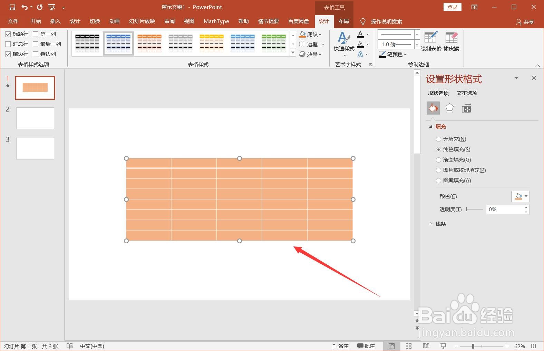Expand the Line (线条) section
544x351 pixels.
point(430,224)
